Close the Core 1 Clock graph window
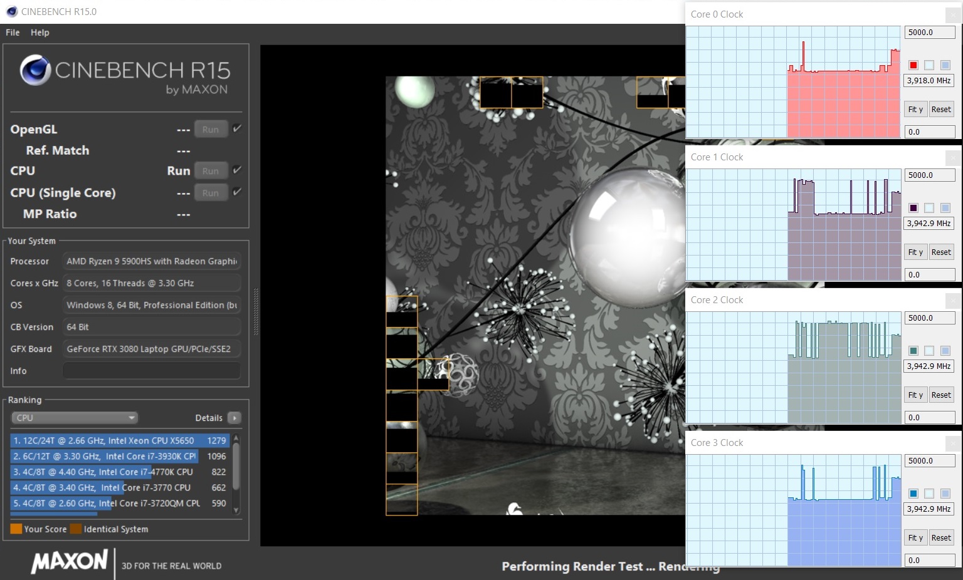 coord(953,157)
